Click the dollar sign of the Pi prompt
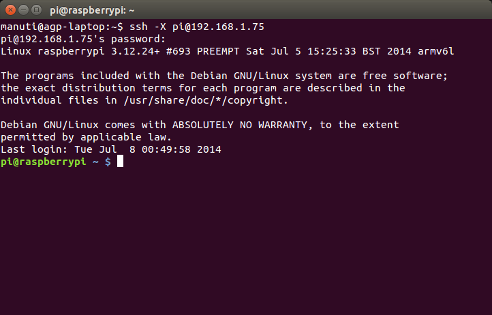 click(108, 162)
